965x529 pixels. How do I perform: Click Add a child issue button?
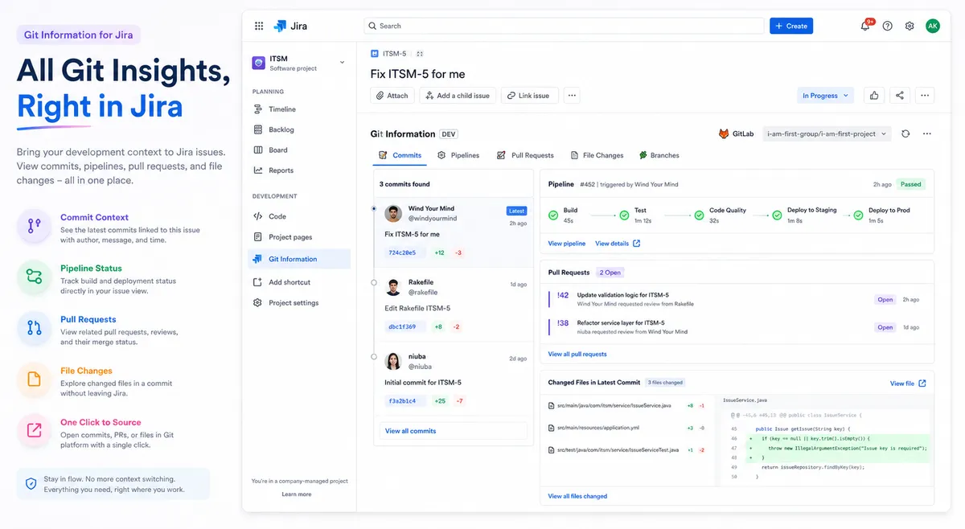[x=457, y=95]
